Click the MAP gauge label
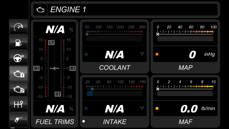229x129 pixels. coord(185,68)
